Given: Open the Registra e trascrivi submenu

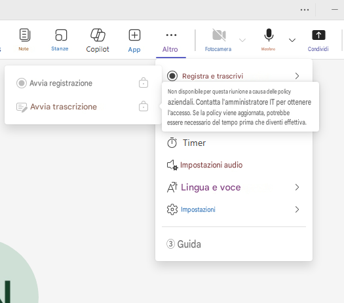Looking at the screenshot, I should 233,76.
